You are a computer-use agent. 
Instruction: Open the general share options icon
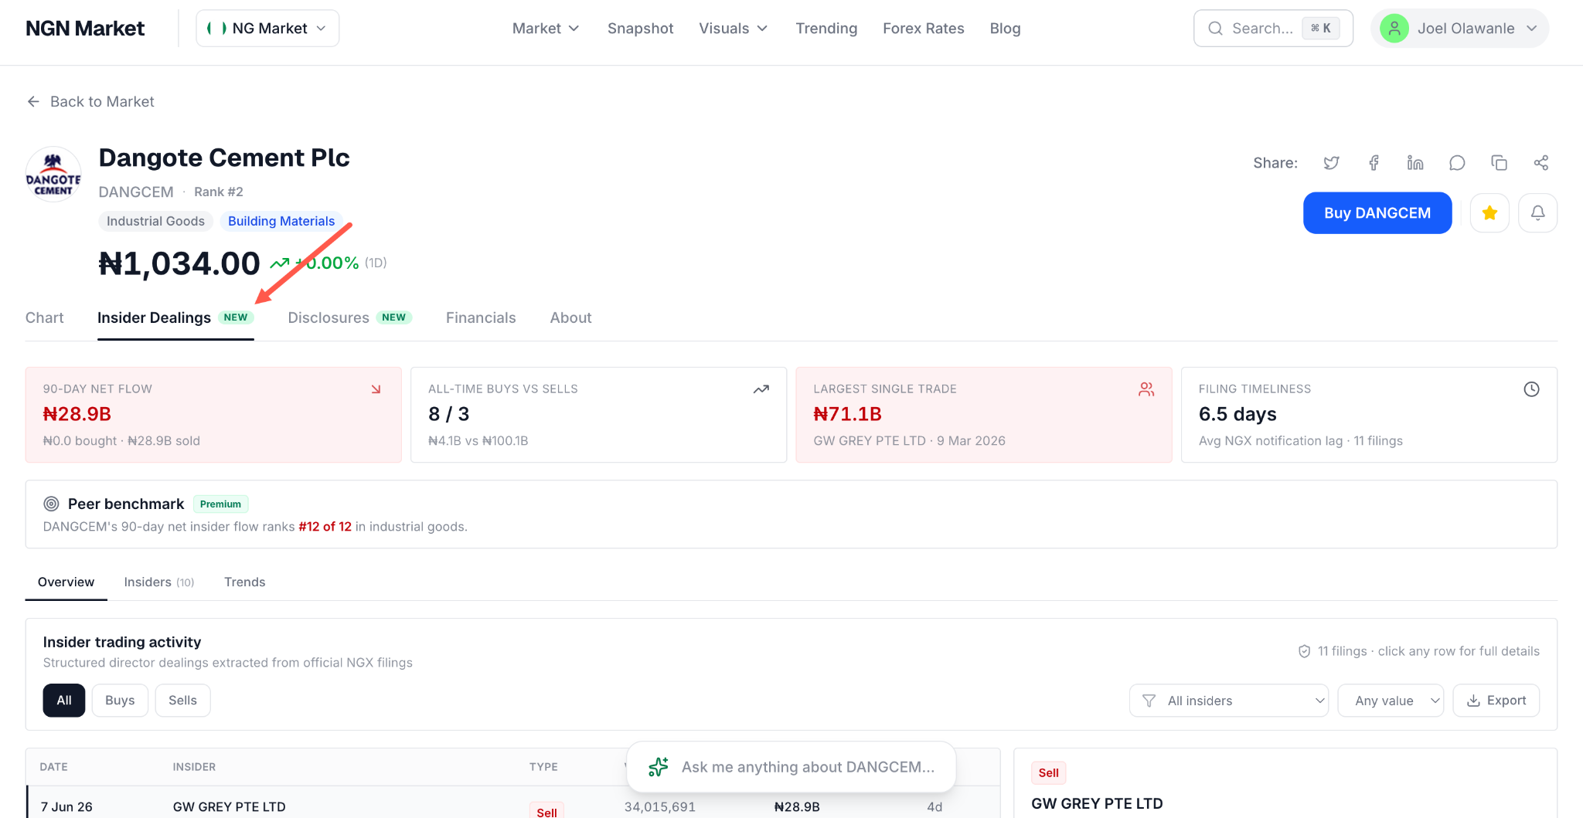(1541, 163)
